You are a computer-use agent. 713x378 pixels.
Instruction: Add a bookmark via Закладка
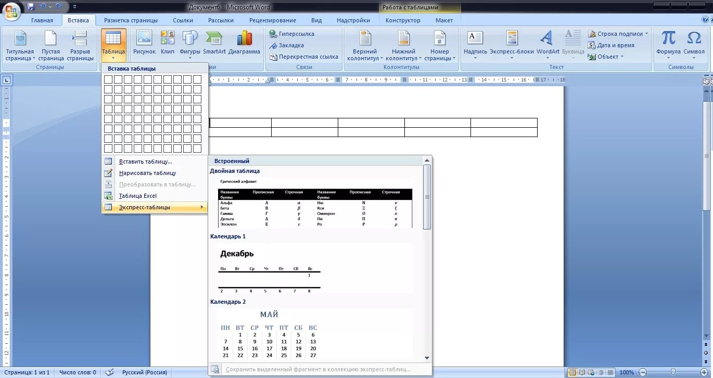(x=286, y=45)
